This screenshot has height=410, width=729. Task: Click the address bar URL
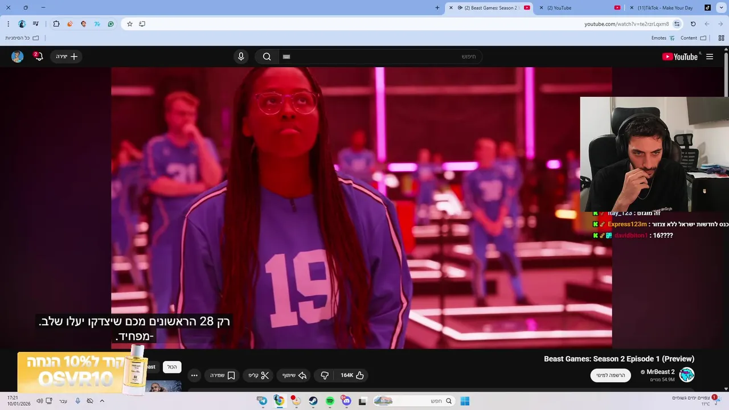[x=626, y=24]
